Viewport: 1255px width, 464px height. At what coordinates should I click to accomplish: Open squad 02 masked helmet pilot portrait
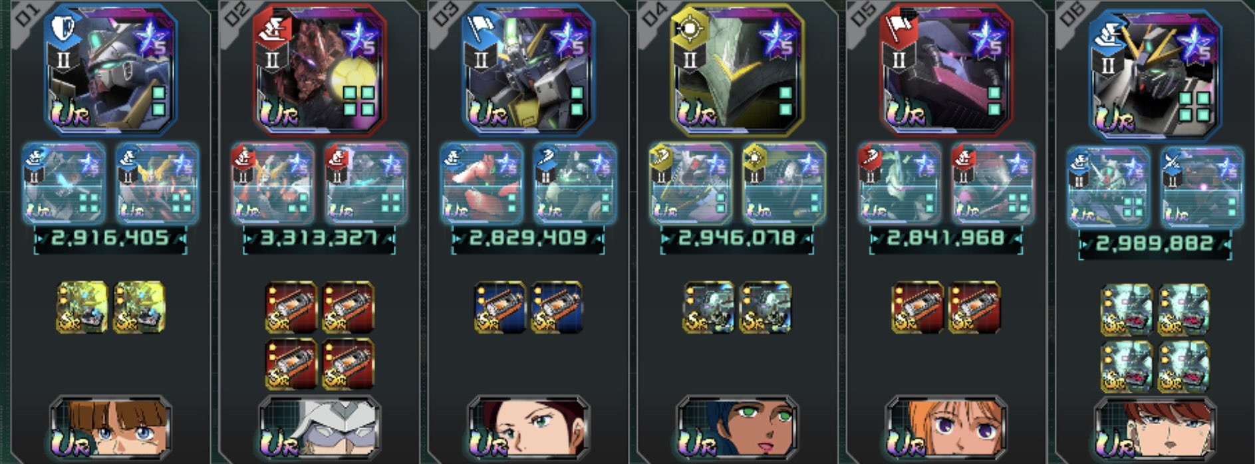coord(319,428)
